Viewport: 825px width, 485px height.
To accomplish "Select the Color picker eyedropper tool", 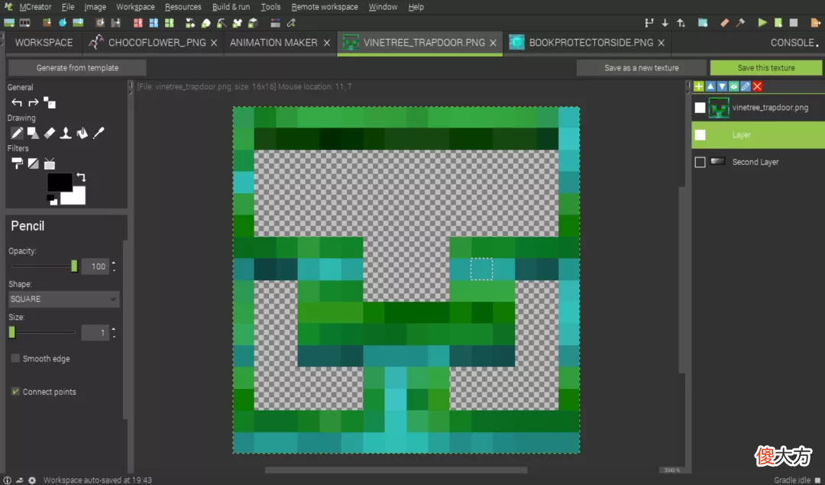I will (x=99, y=133).
